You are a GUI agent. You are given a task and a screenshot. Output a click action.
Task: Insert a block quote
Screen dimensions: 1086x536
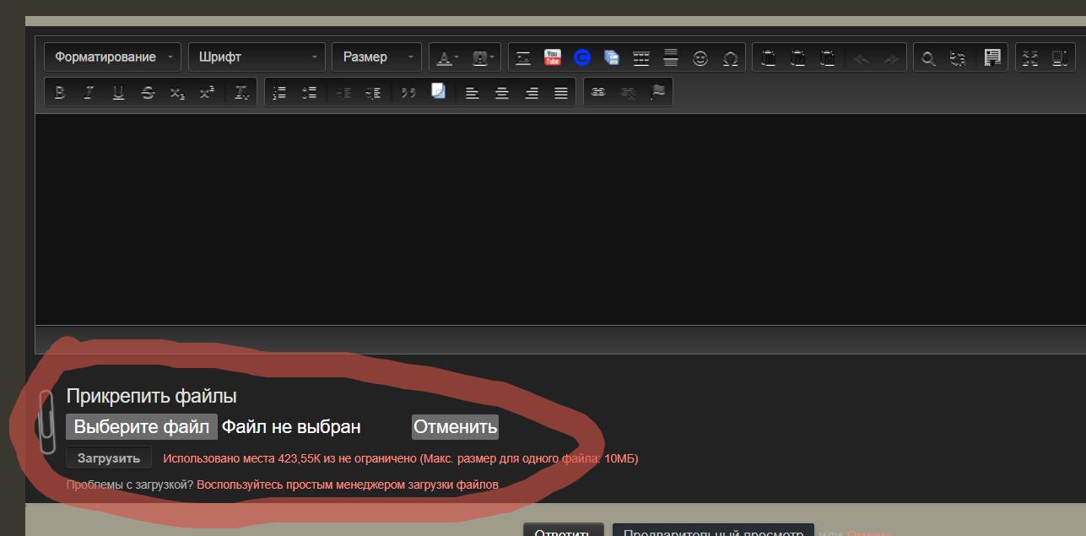(408, 93)
